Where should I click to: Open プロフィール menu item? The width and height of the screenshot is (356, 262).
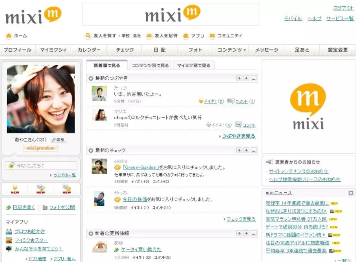[18, 50]
